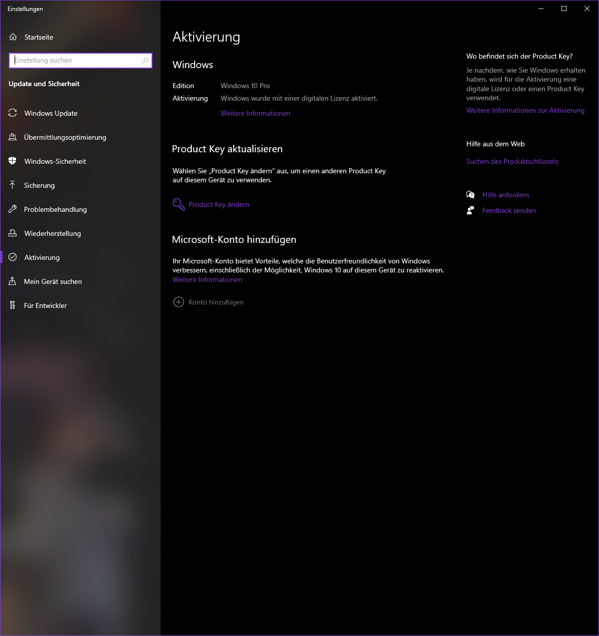Image resolution: width=599 pixels, height=636 pixels.
Task: Click the Für Entwickler tools icon
Action: pyautogui.click(x=13, y=305)
